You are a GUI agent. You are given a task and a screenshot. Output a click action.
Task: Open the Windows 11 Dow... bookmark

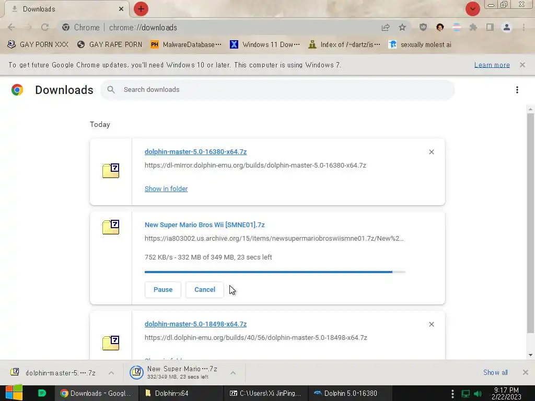point(265,44)
